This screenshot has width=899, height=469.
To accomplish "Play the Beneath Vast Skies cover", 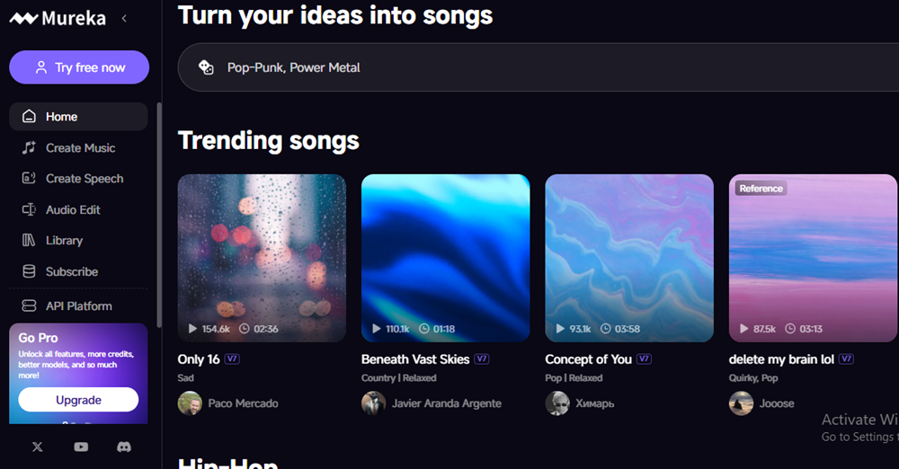I will (445, 258).
